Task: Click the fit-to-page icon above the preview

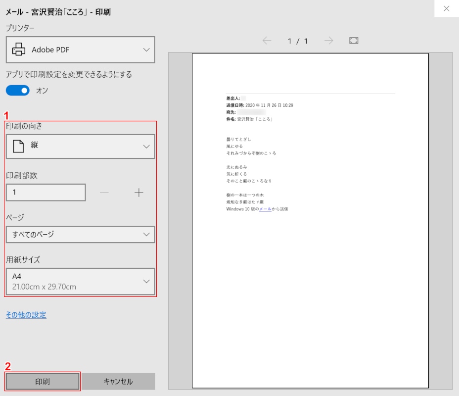Action: coord(354,41)
